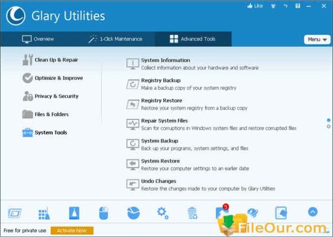Screen dimensions: 333x237
Task: Open Registry Backup tool
Action: tap(181, 84)
